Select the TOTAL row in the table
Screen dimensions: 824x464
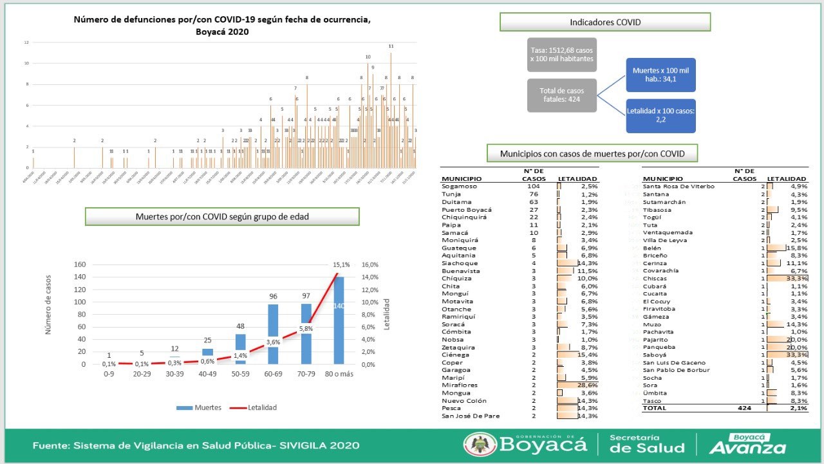[x=724, y=408]
